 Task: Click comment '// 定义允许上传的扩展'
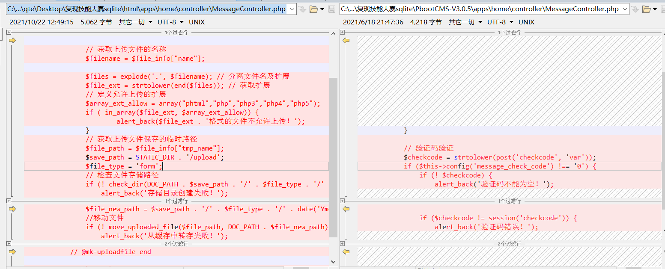coord(126,95)
